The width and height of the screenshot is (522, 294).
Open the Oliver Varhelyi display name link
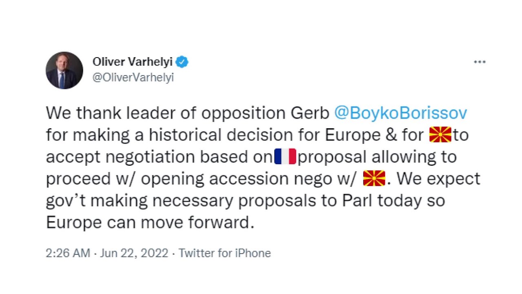[133, 62]
